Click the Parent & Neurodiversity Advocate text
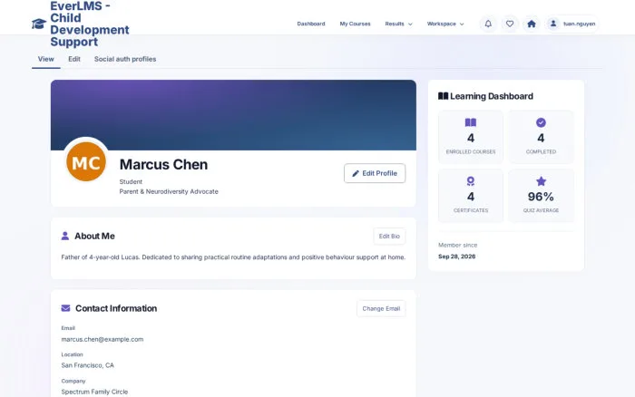The height and width of the screenshot is (397, 635). [x=169, y=191]
